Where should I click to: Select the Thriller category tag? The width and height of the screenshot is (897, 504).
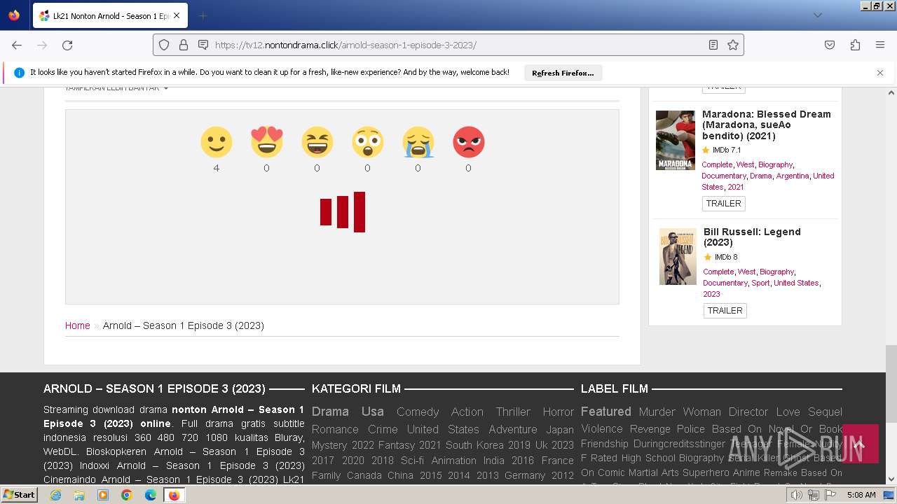click(513, 412)
